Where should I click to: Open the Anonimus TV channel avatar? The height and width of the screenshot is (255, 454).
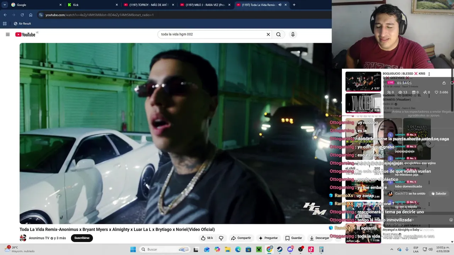(x=23, y=238)
